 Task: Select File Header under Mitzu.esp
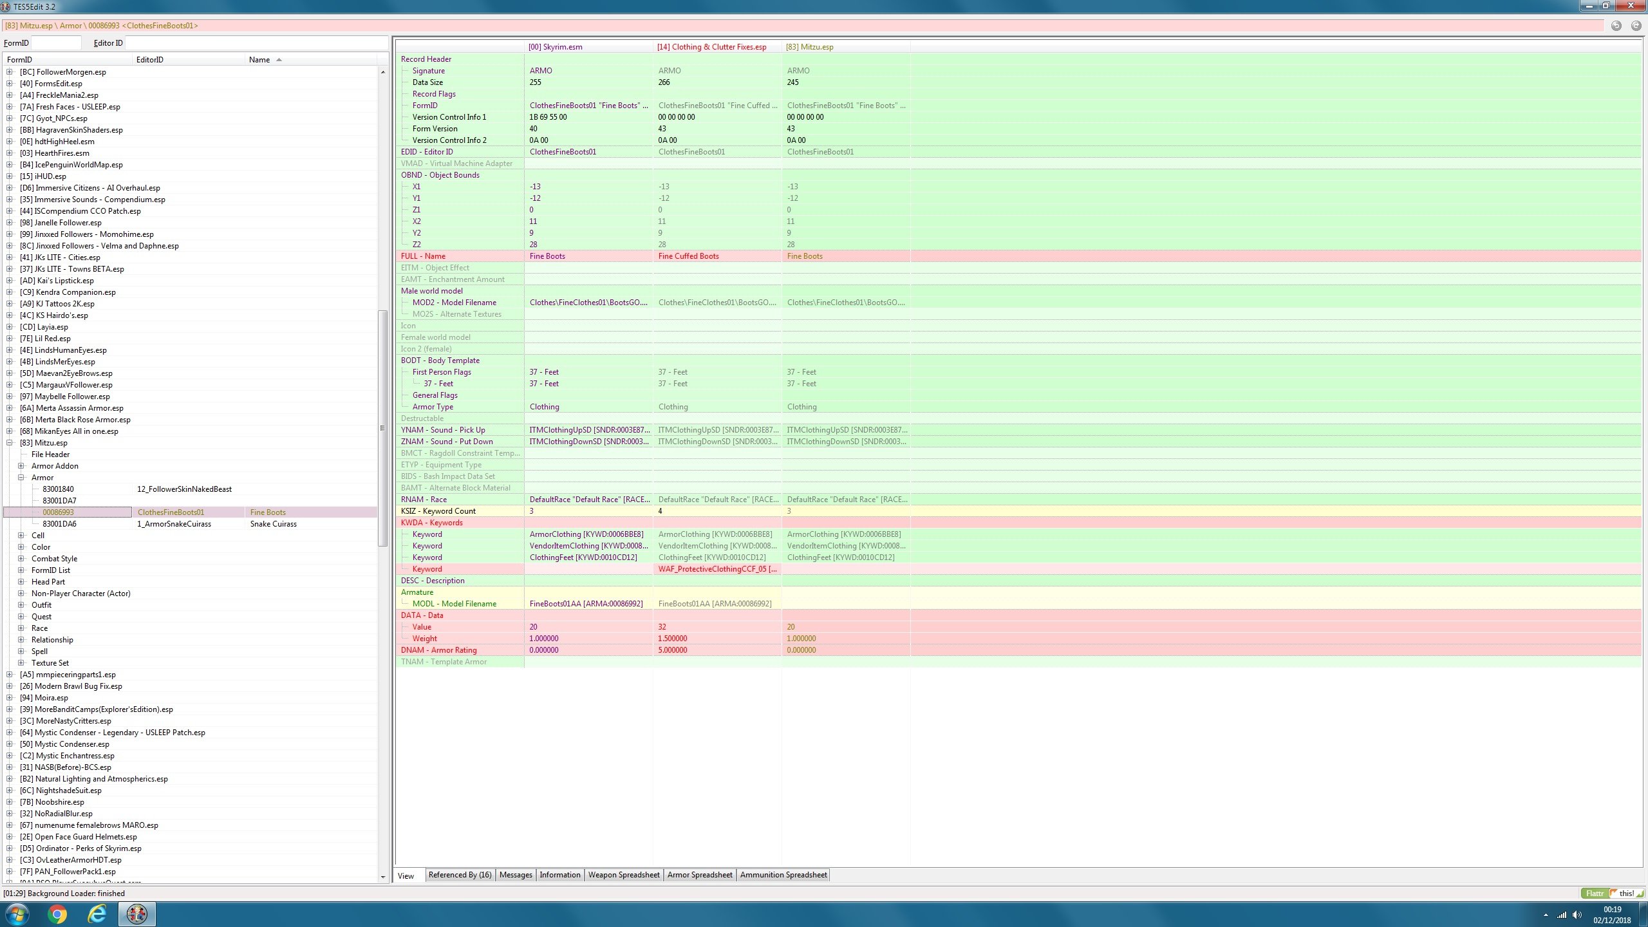50,454
